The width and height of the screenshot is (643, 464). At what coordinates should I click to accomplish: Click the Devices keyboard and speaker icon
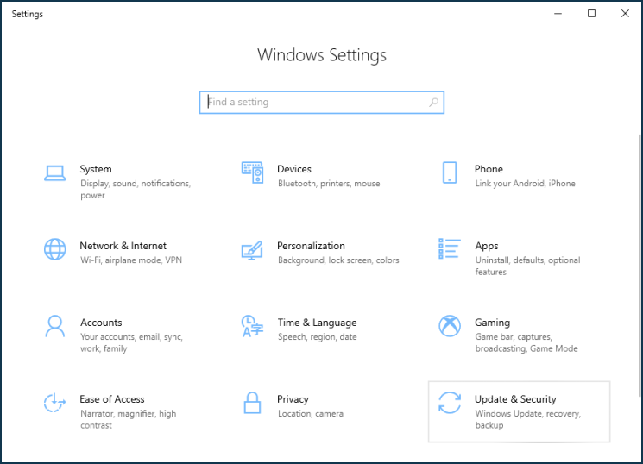click(252, 172)
